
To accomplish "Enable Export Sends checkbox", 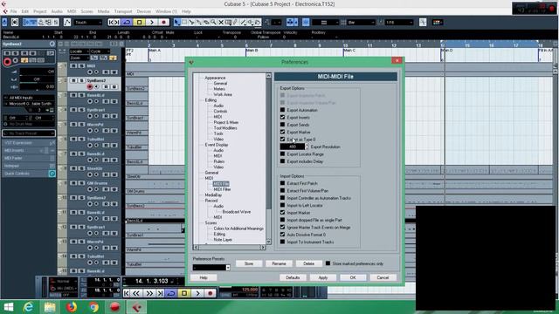I will 282,125.
